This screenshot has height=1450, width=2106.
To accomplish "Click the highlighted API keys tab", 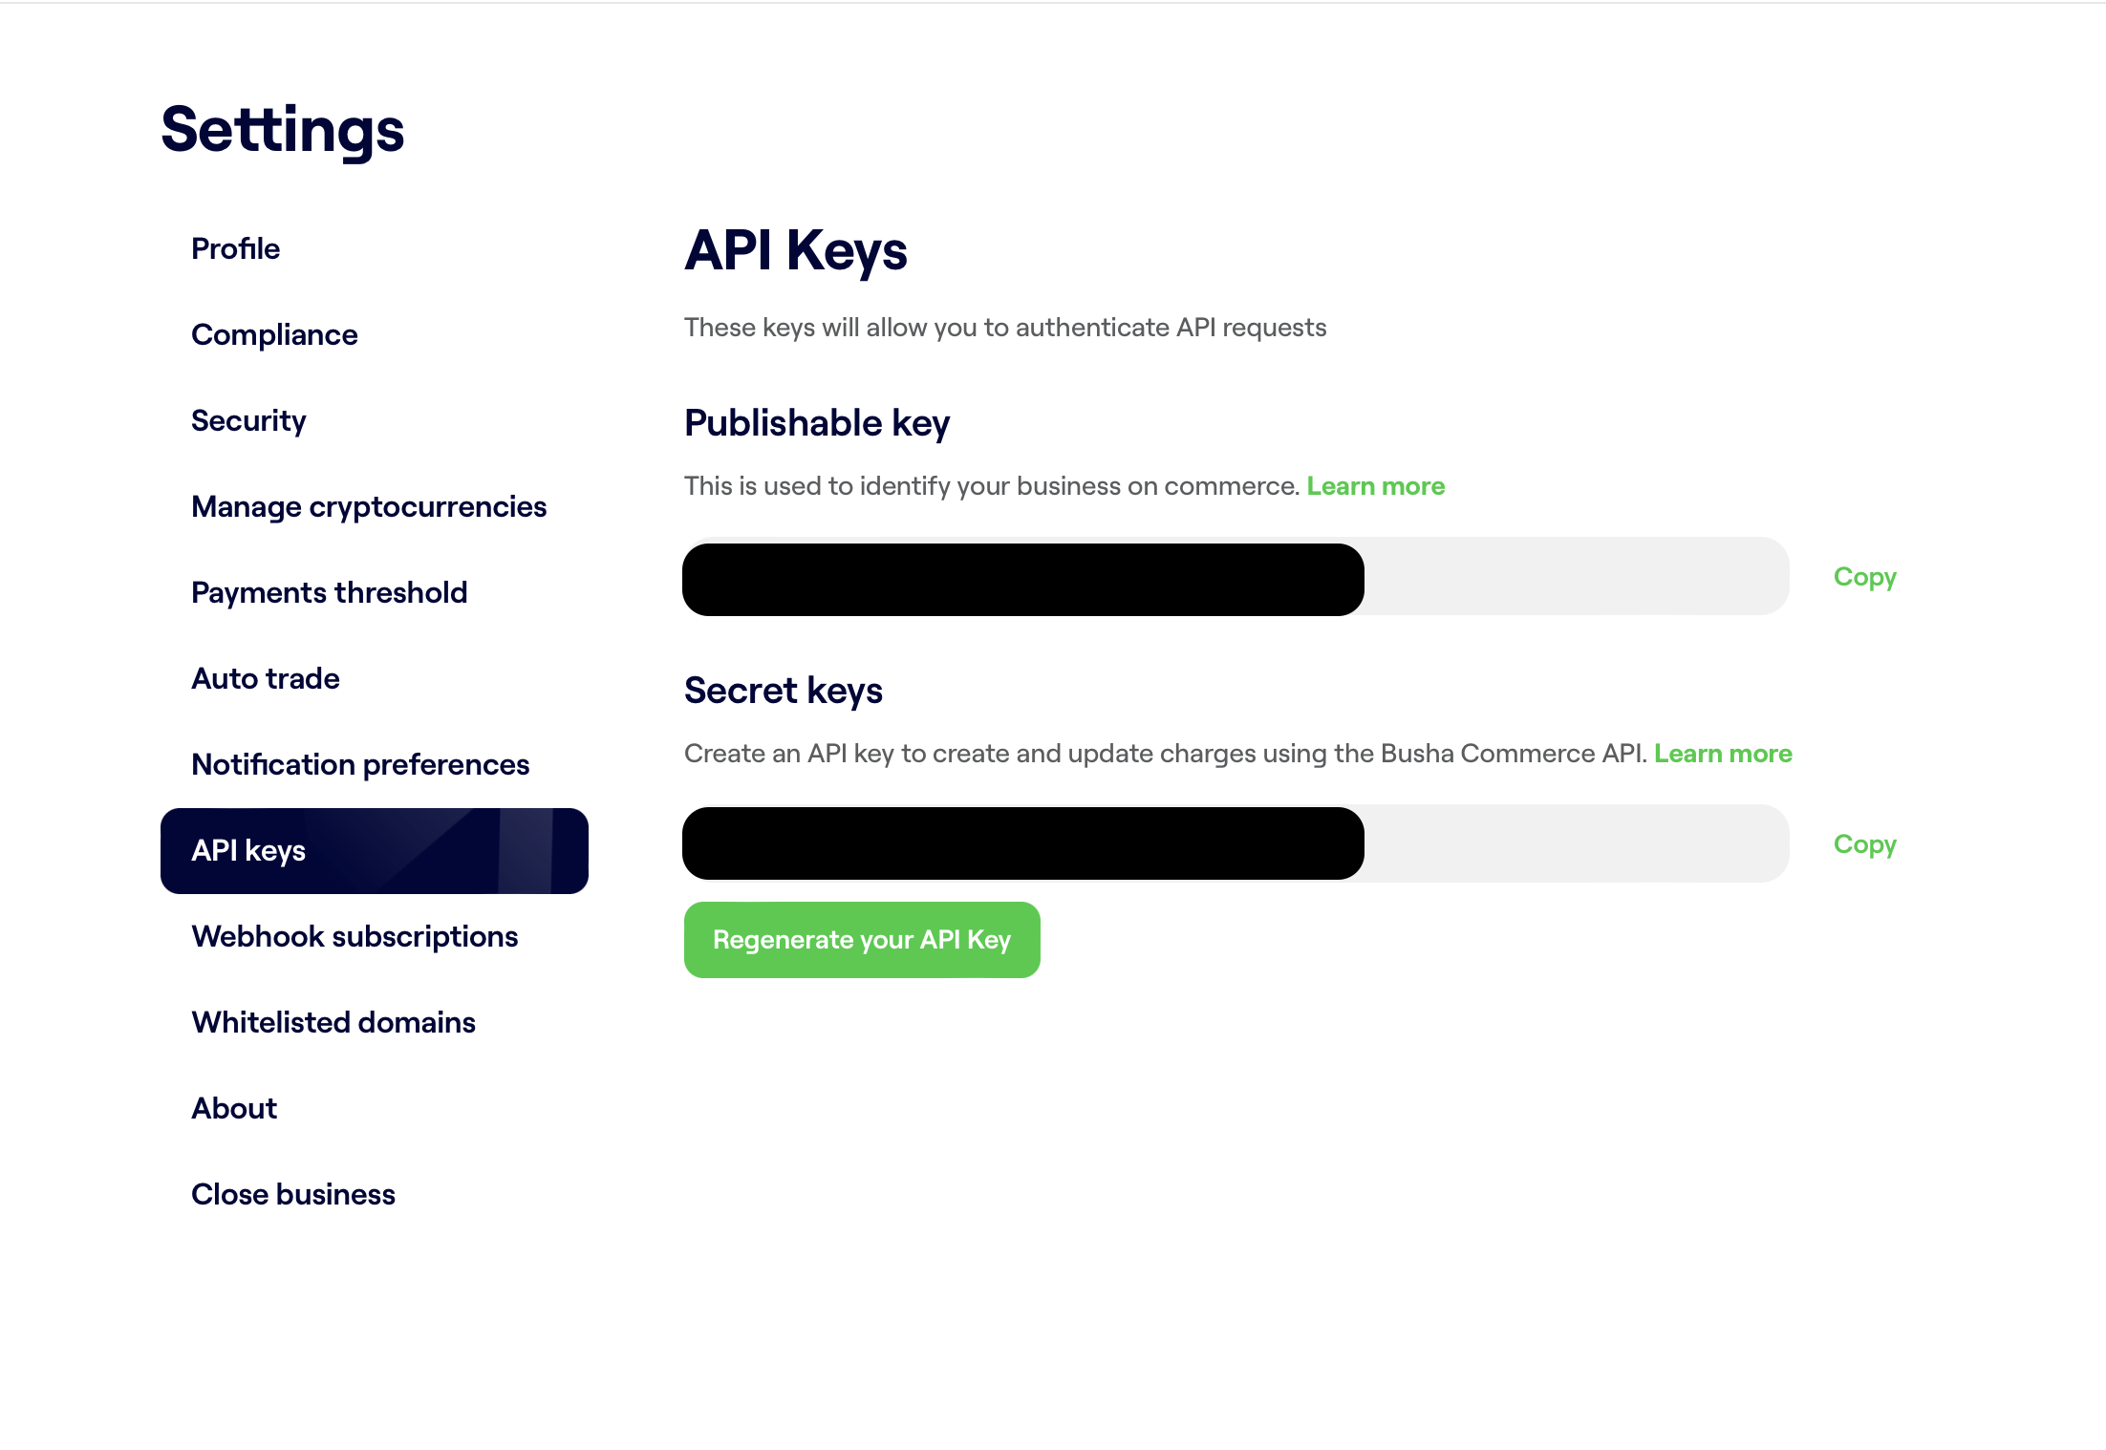I will (x=374, y=850).
